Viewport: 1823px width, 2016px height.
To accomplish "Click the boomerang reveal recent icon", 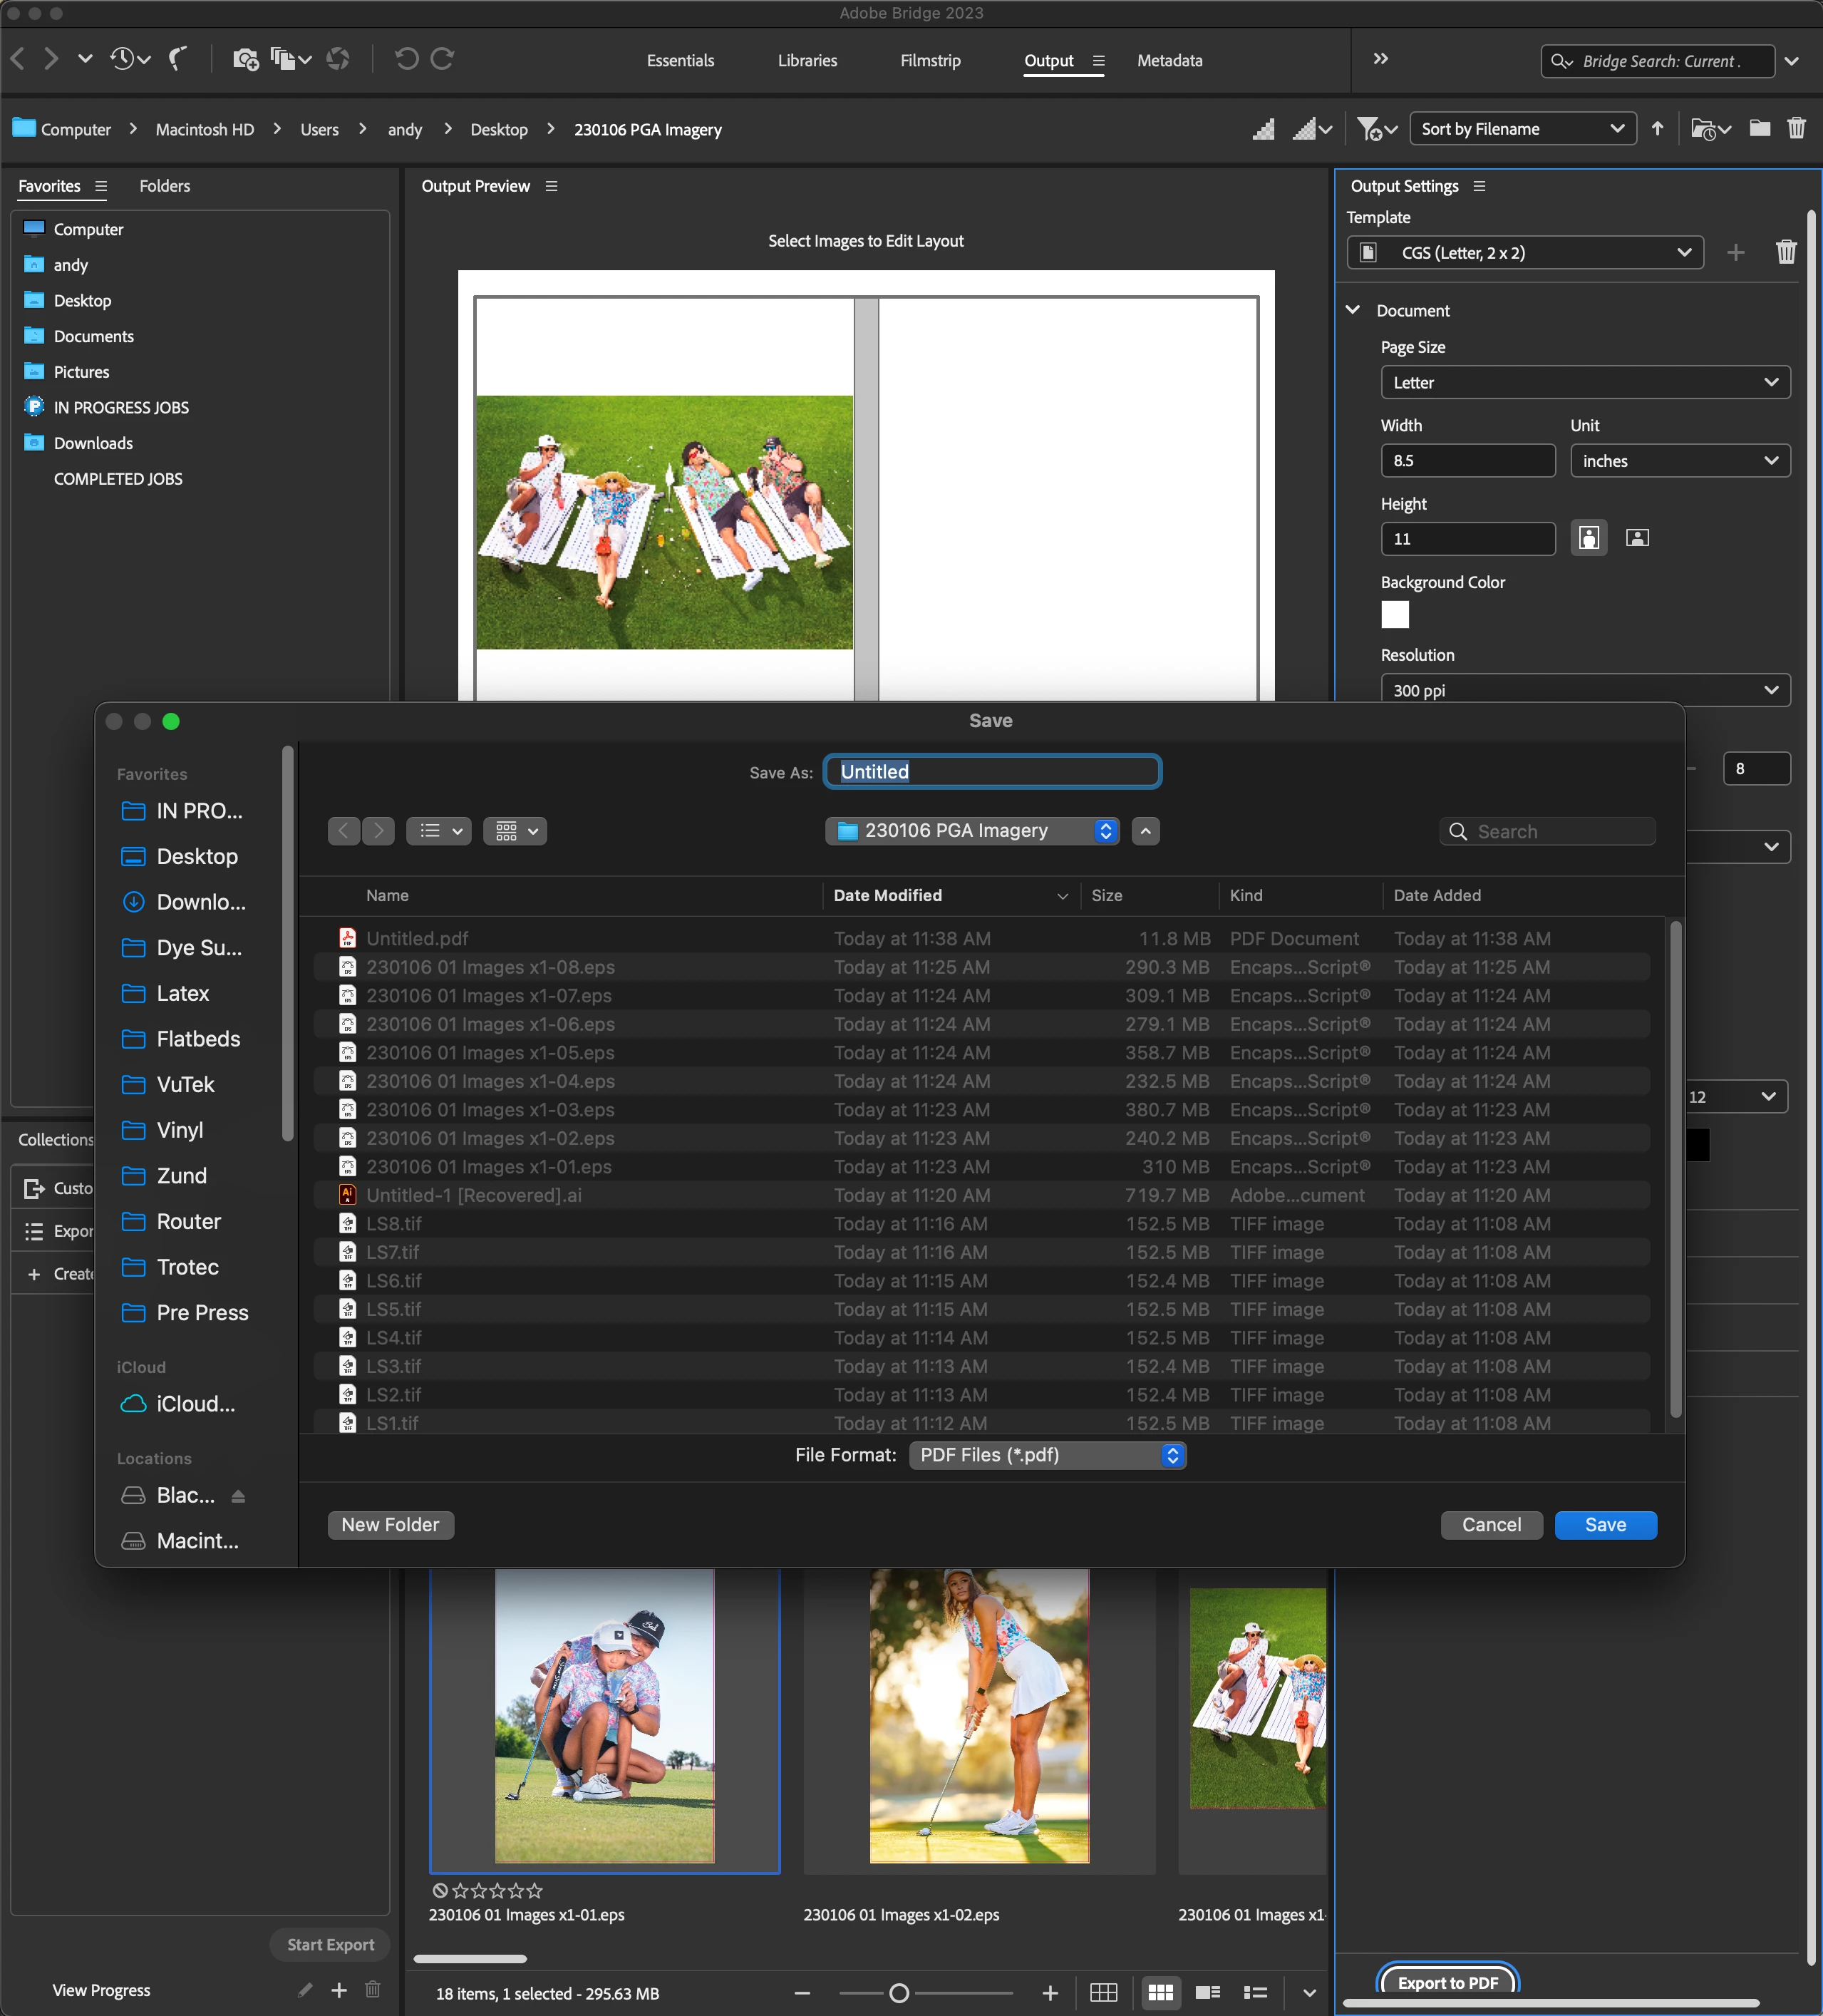I will (x=178, y=59).
